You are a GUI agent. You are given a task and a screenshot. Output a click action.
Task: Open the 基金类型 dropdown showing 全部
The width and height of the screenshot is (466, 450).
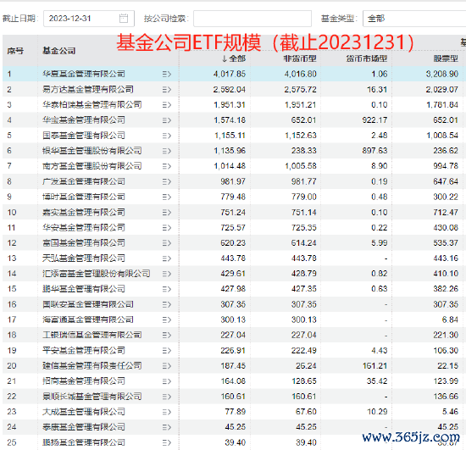[414, 19]
